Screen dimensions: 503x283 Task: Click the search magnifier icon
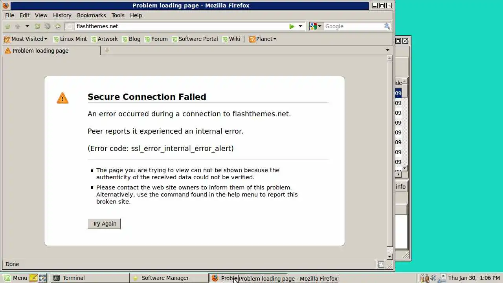[387, 26]
